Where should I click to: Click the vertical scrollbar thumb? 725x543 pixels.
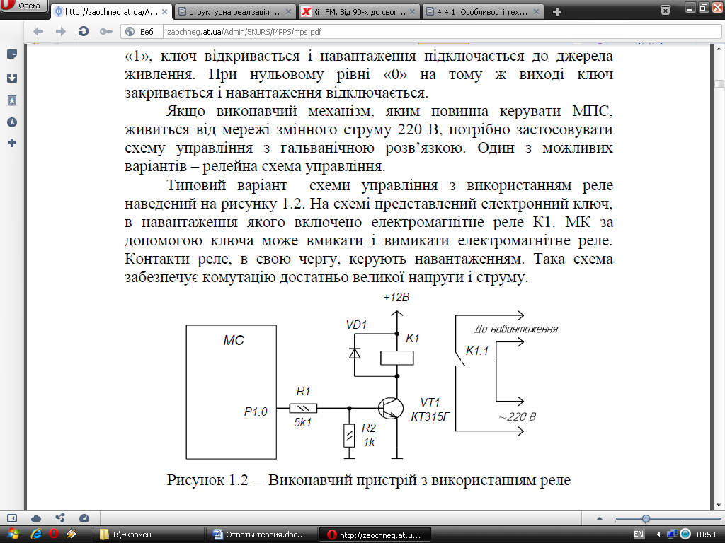pyautogui.click(x=719, y=84)
